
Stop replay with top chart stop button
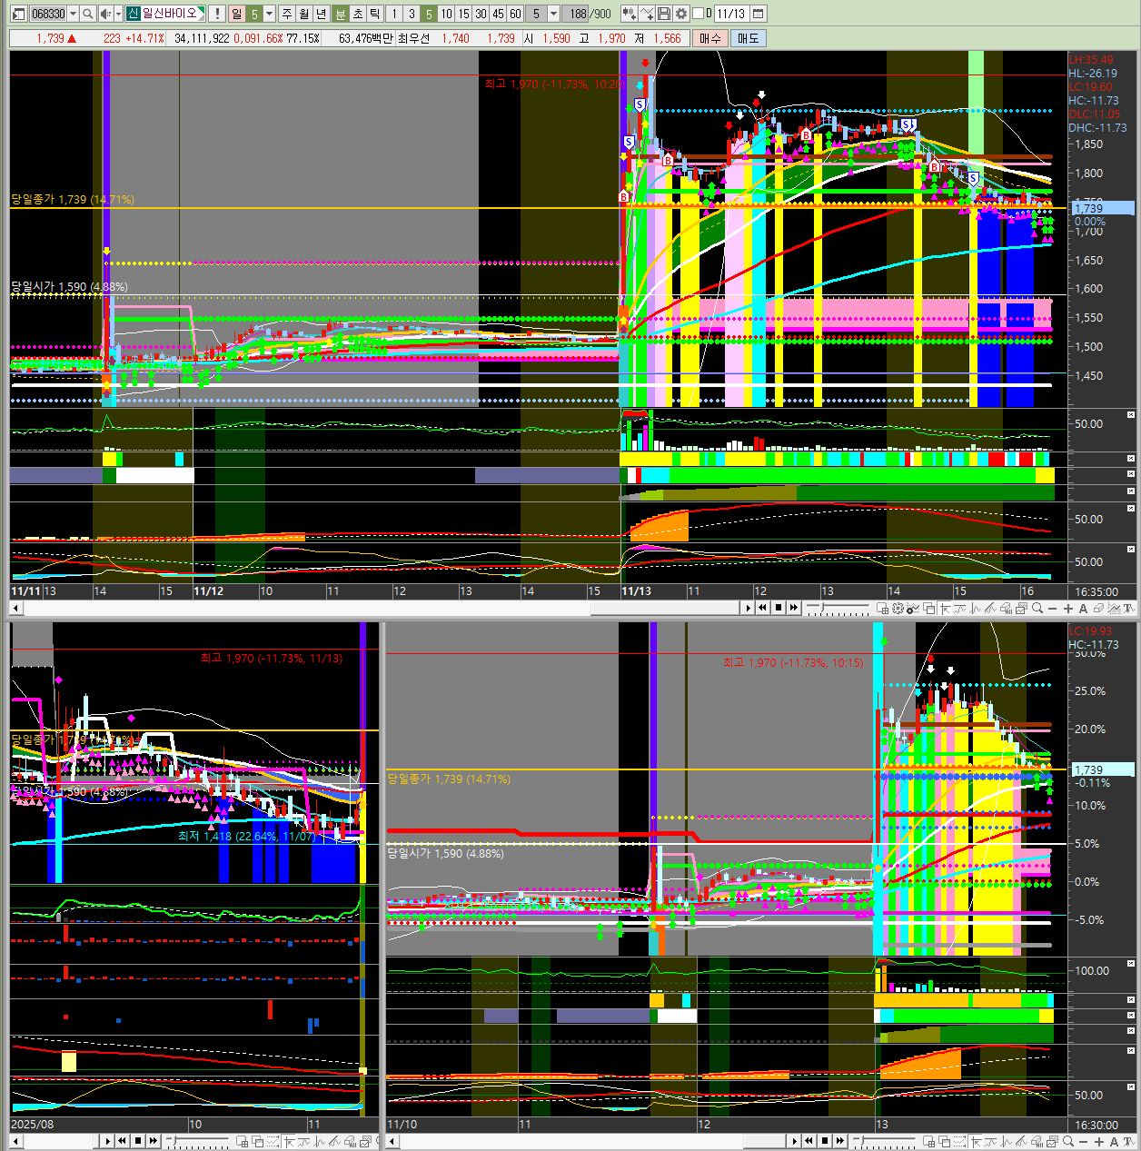click(x=779, y=608)
